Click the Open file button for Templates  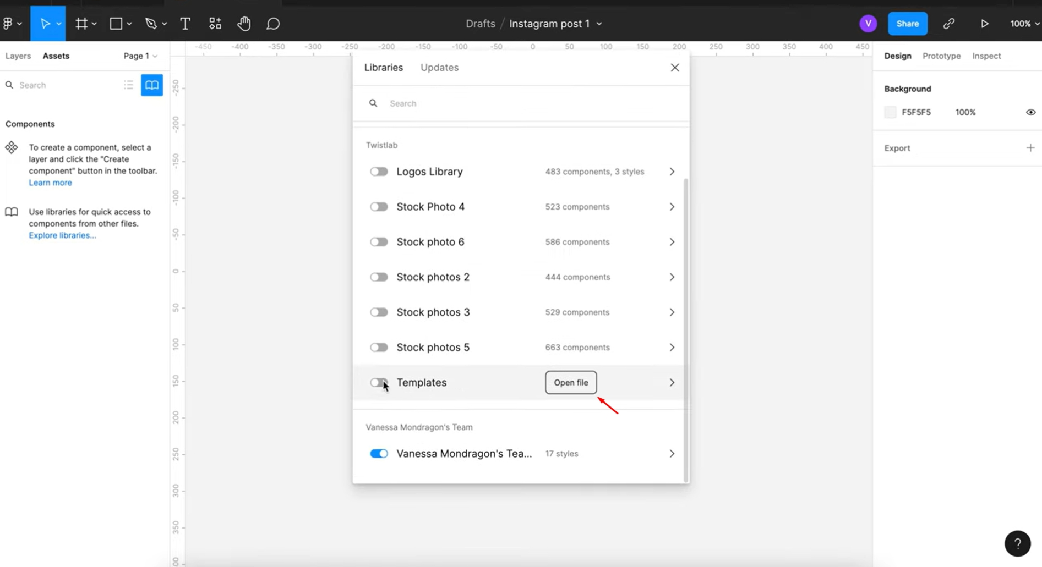pos(570,382)
